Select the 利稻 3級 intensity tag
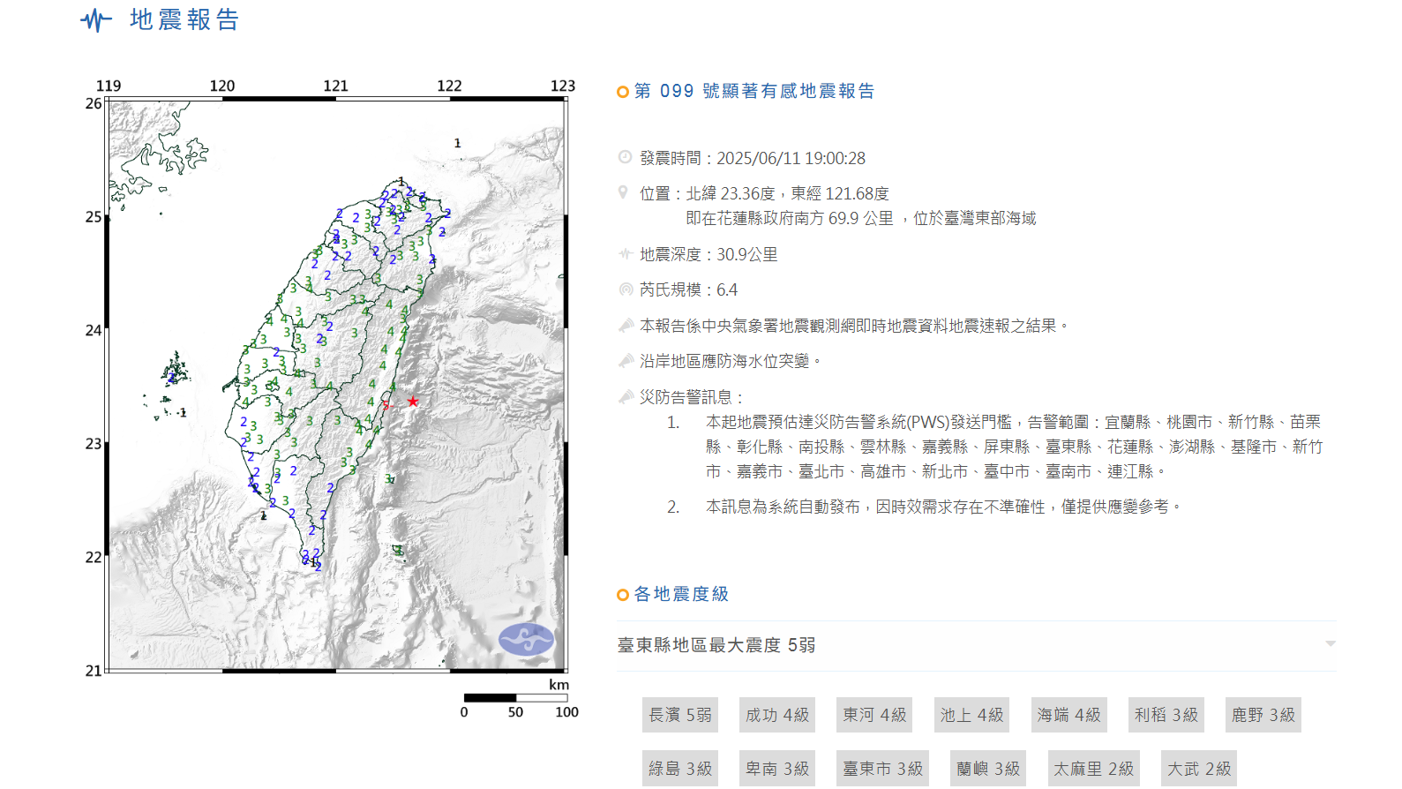Viewport: 1402px width, 789px height. pos(1166,715)
